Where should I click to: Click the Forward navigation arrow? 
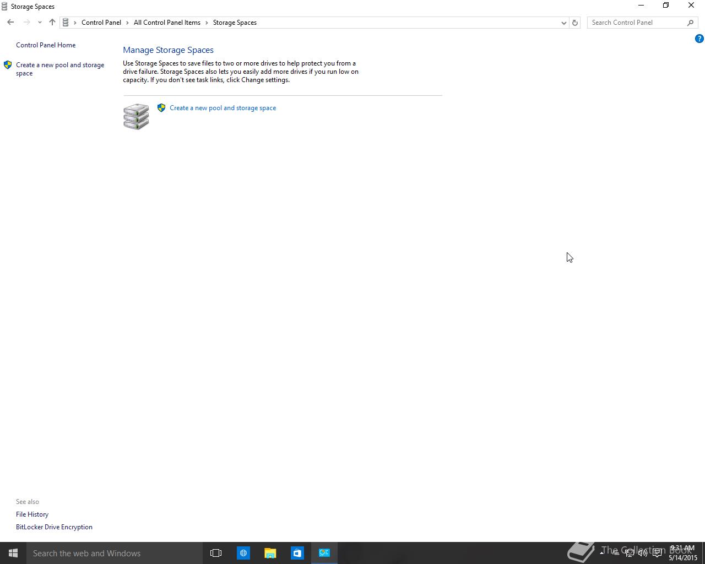(x=26, y=23)
